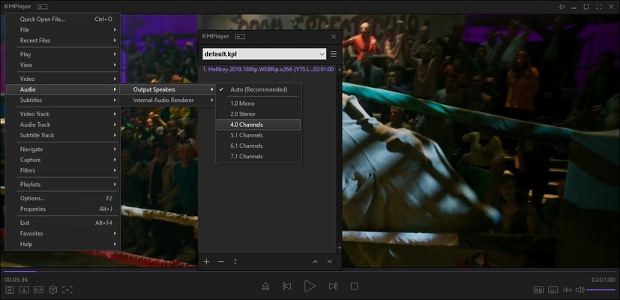Open the Audio Track submenu

pos(63,124)
